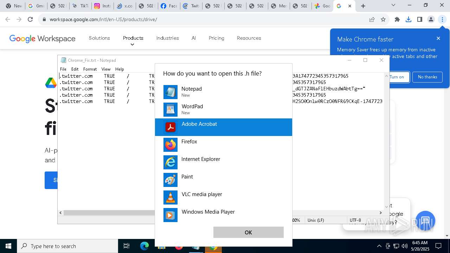Expand the Chrome tab search chevron

[393, 5]
